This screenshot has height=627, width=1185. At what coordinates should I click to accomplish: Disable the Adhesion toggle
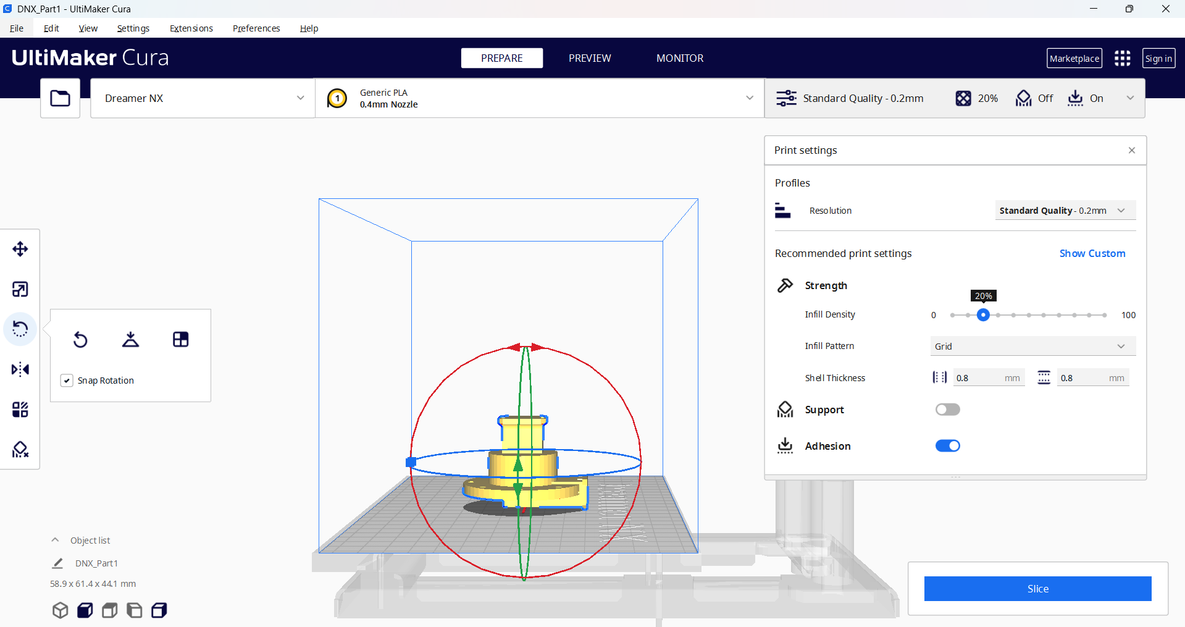click(x=947, y=446)
